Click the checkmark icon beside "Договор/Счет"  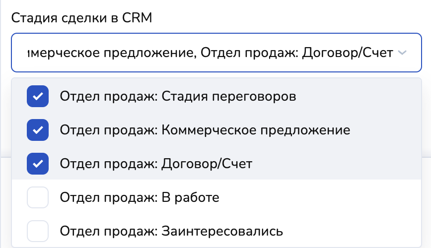pos(37,164)
